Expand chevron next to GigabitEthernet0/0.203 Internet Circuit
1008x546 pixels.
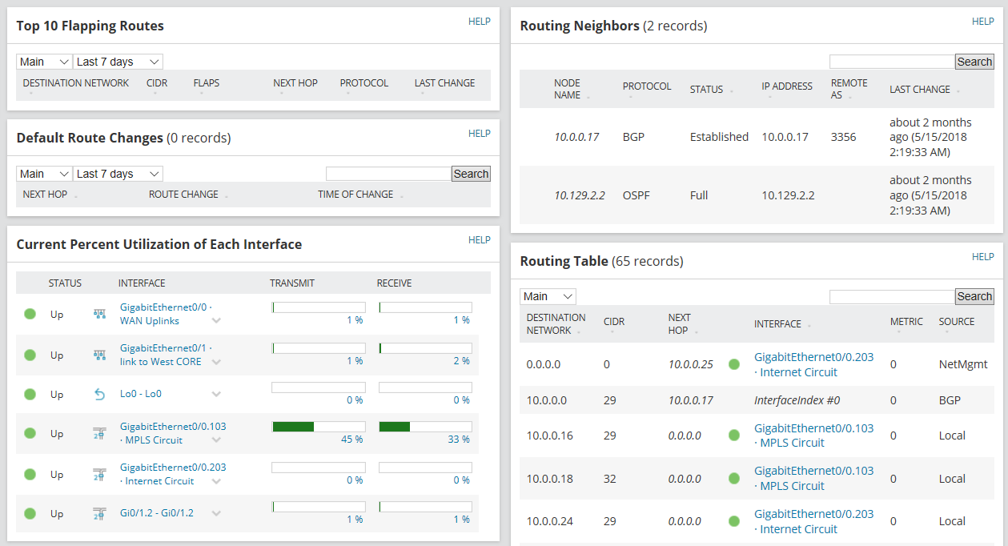216,480
